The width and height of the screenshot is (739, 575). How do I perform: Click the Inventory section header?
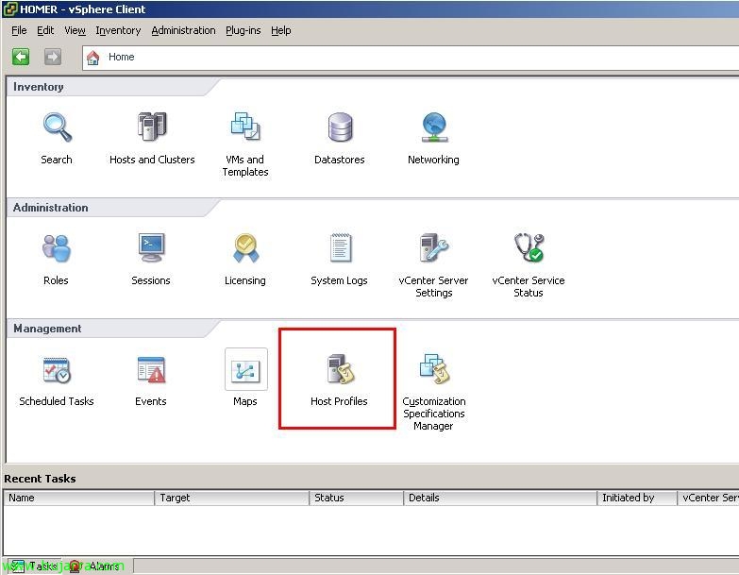pos(38,87)
